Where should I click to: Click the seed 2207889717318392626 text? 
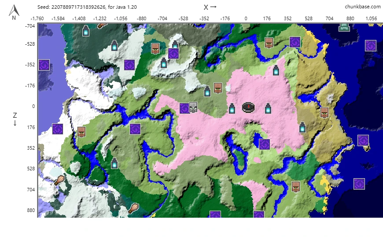(87, 7)
